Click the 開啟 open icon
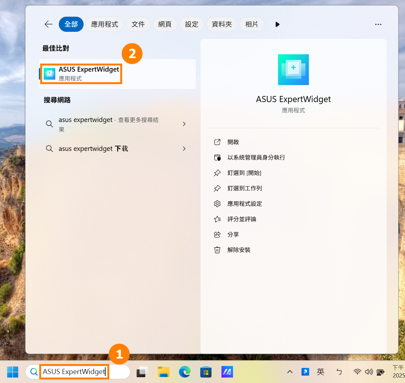Viewport: 405px width, 383px height. point(217,142)
